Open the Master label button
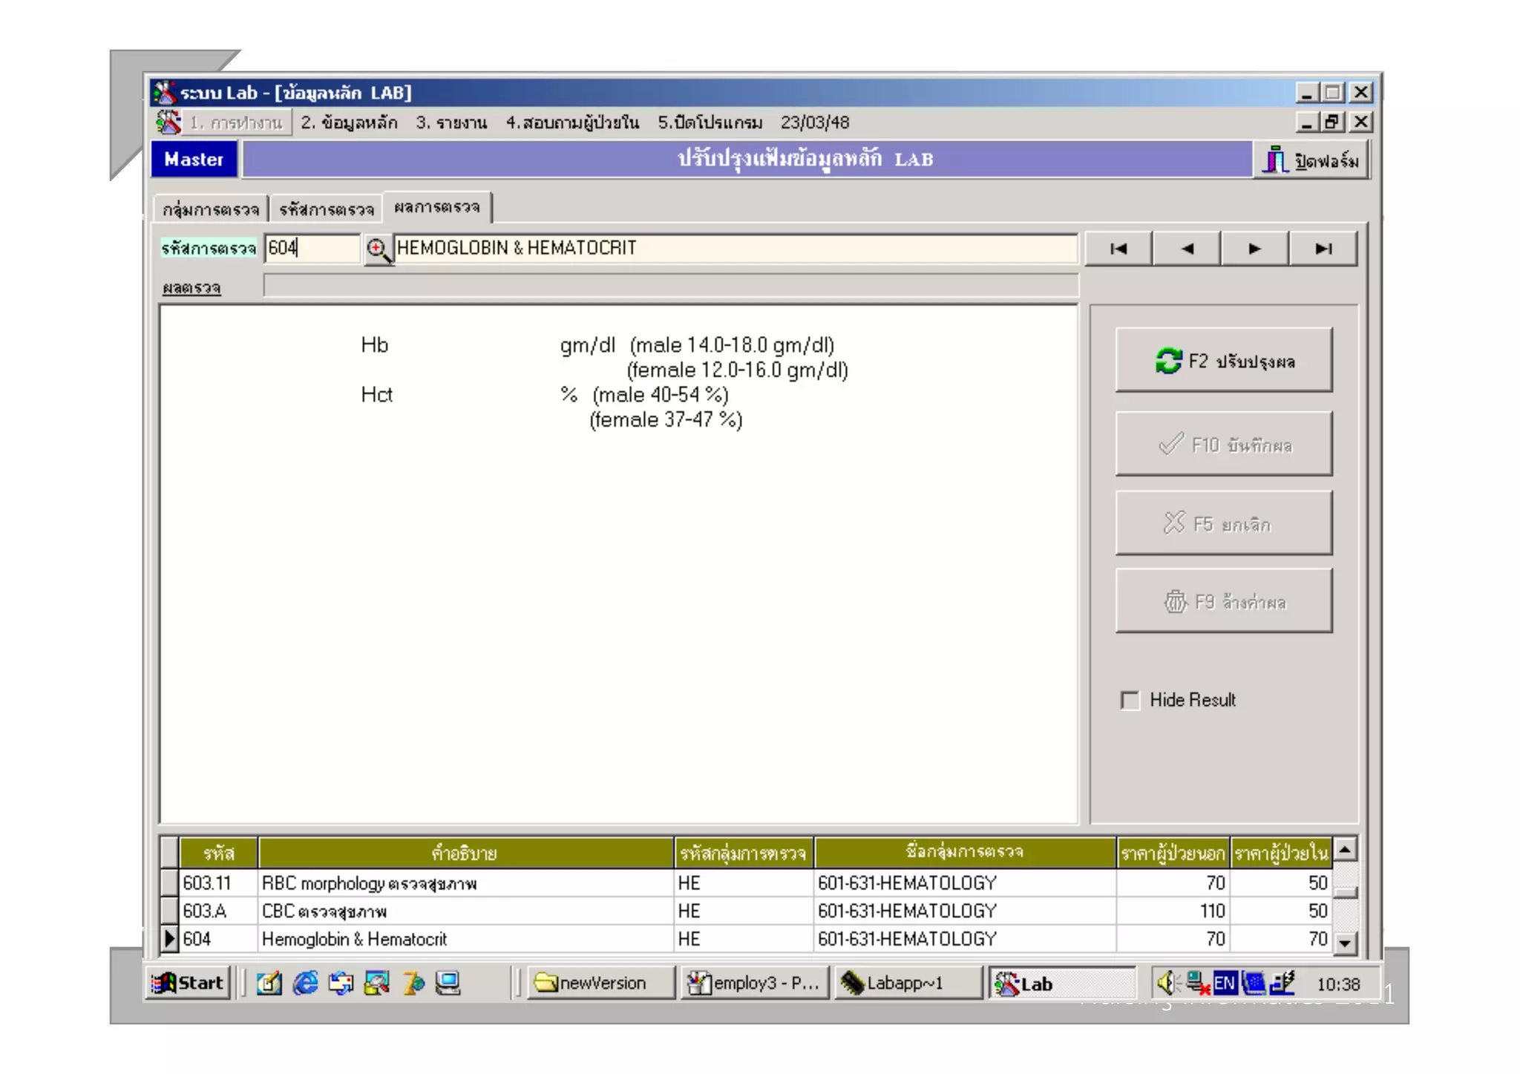The width and height of the screenshot is (1520, 1074). click(194, 160)
